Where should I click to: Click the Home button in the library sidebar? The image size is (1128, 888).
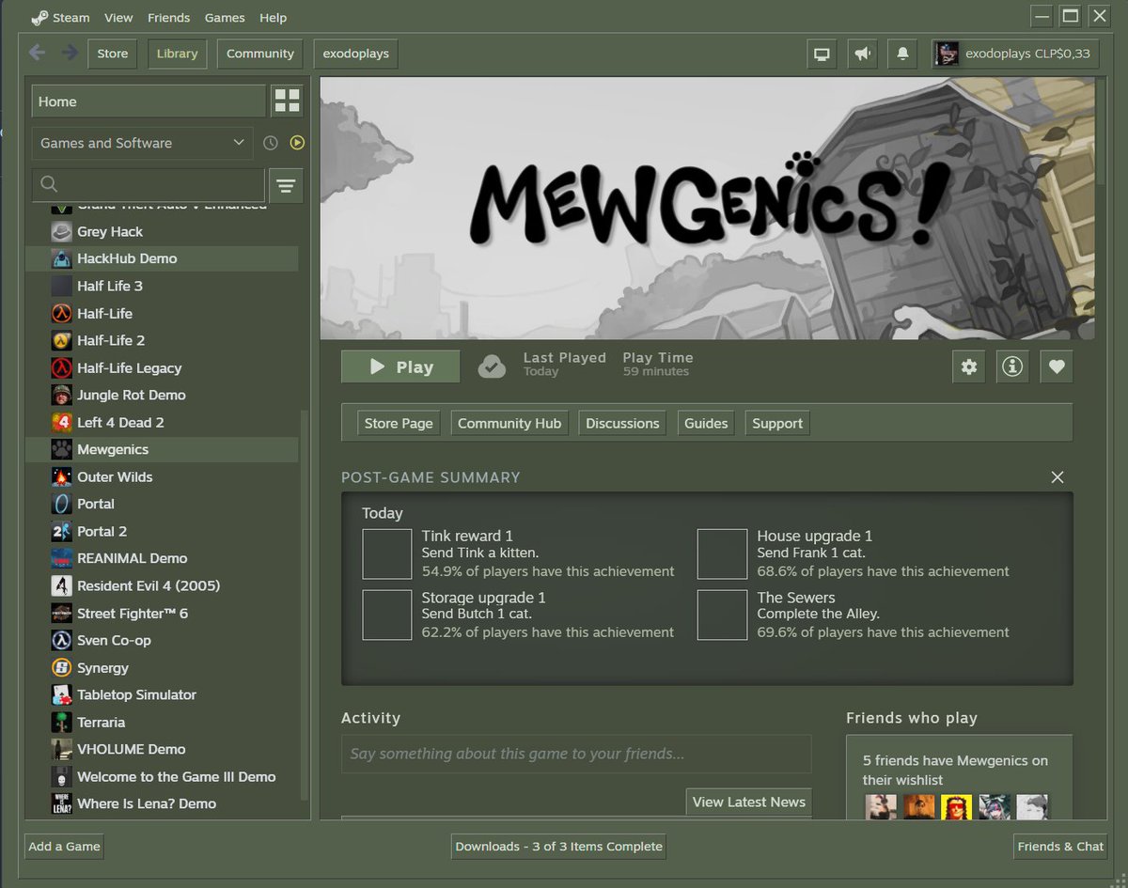(149, 101)
